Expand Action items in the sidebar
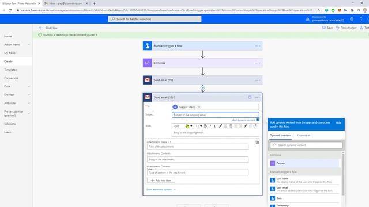369x207 pixels. (x=29, y=45)
